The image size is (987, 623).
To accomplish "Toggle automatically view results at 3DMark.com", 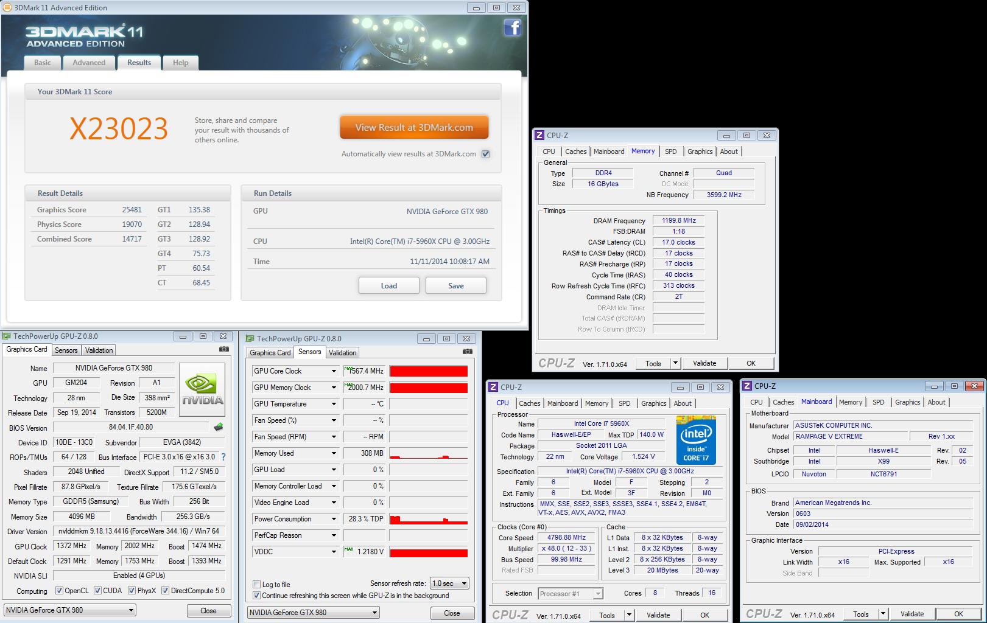I will (x=486, y=154).
